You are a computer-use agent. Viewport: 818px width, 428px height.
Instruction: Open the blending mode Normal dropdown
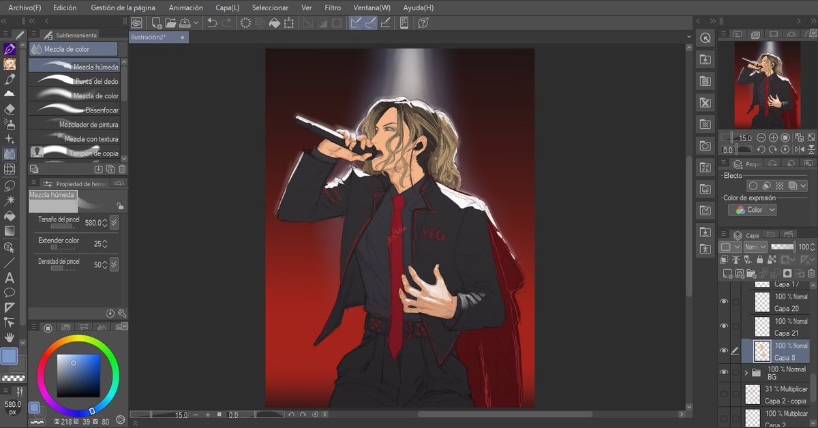(x=755, y=247)
